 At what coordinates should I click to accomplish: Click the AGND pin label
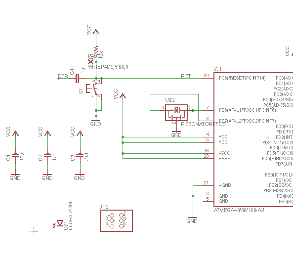click(x=225, y=185)
